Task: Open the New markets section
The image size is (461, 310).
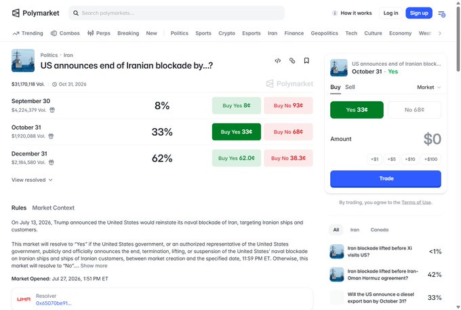Action: [x=151, y=33]
